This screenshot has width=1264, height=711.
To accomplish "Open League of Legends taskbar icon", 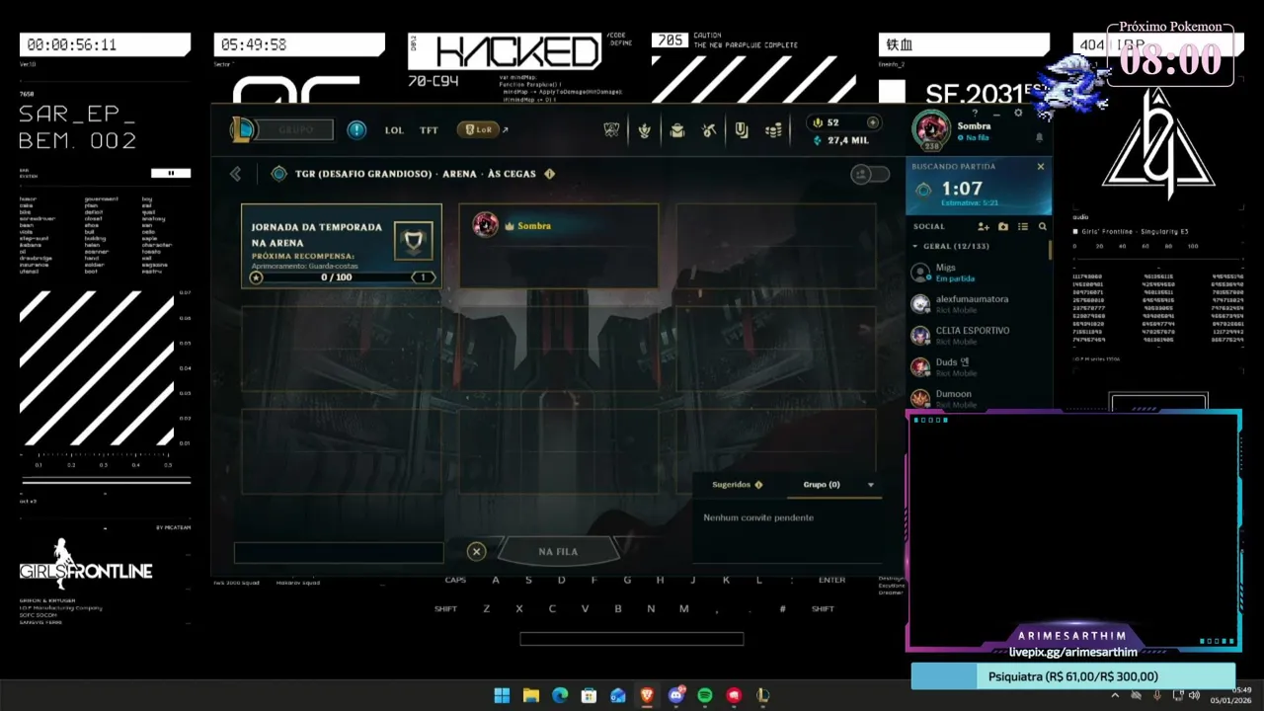I will pos(762,695).
